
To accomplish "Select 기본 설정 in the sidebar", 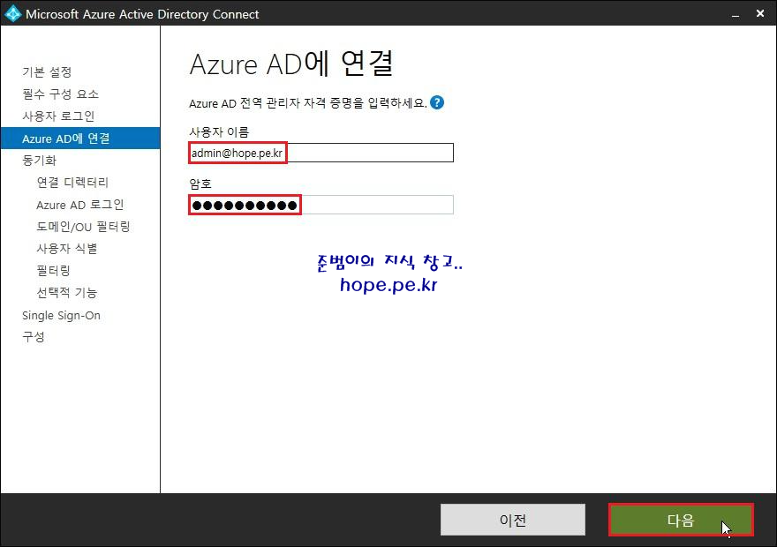I will 47,72.
